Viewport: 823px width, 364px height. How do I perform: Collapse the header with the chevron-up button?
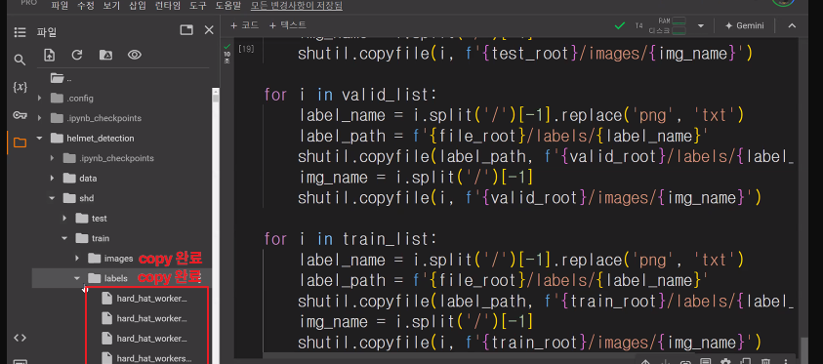click(792, 25)
